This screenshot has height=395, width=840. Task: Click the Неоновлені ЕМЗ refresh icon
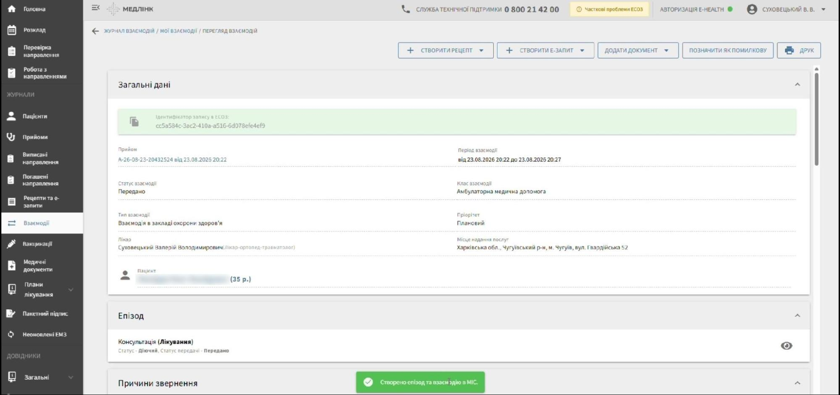point(11,335)
